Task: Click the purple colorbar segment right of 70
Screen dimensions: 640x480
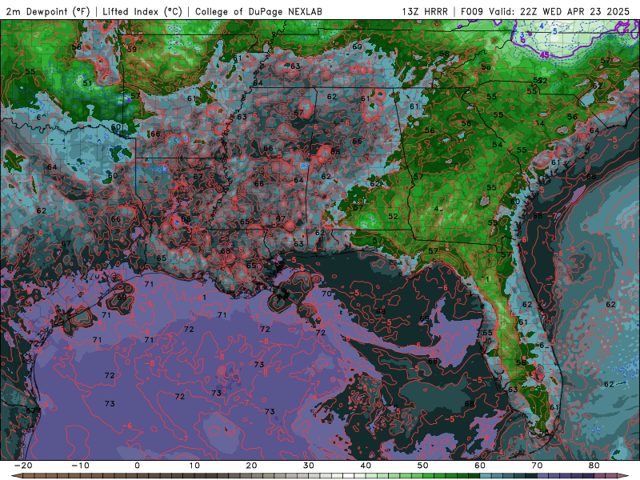Action: pos(543,475)
